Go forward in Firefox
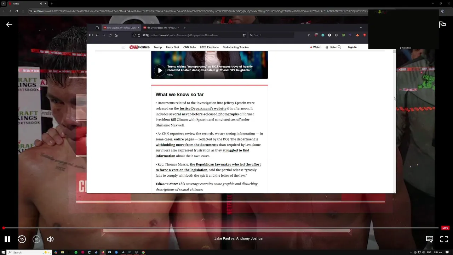 click(104, 35)
